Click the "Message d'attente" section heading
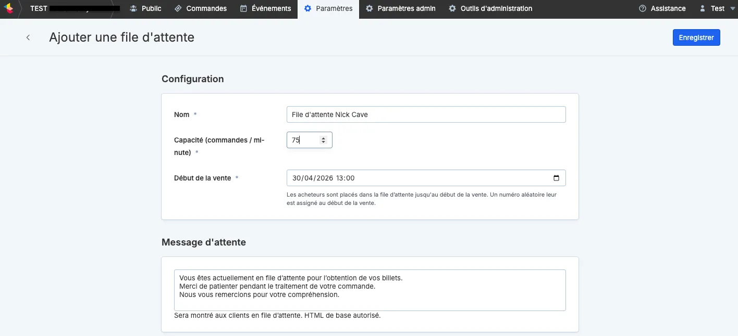Screen dimensions: 738x336 pyautogui.click(x=204, y=242)
